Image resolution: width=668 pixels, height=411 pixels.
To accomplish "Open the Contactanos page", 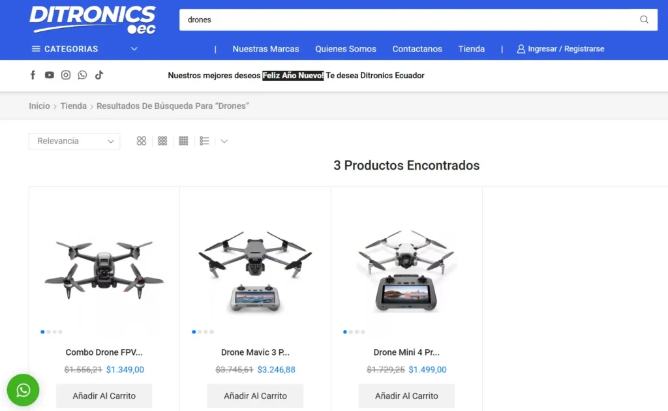I will [x=417, y=49].
